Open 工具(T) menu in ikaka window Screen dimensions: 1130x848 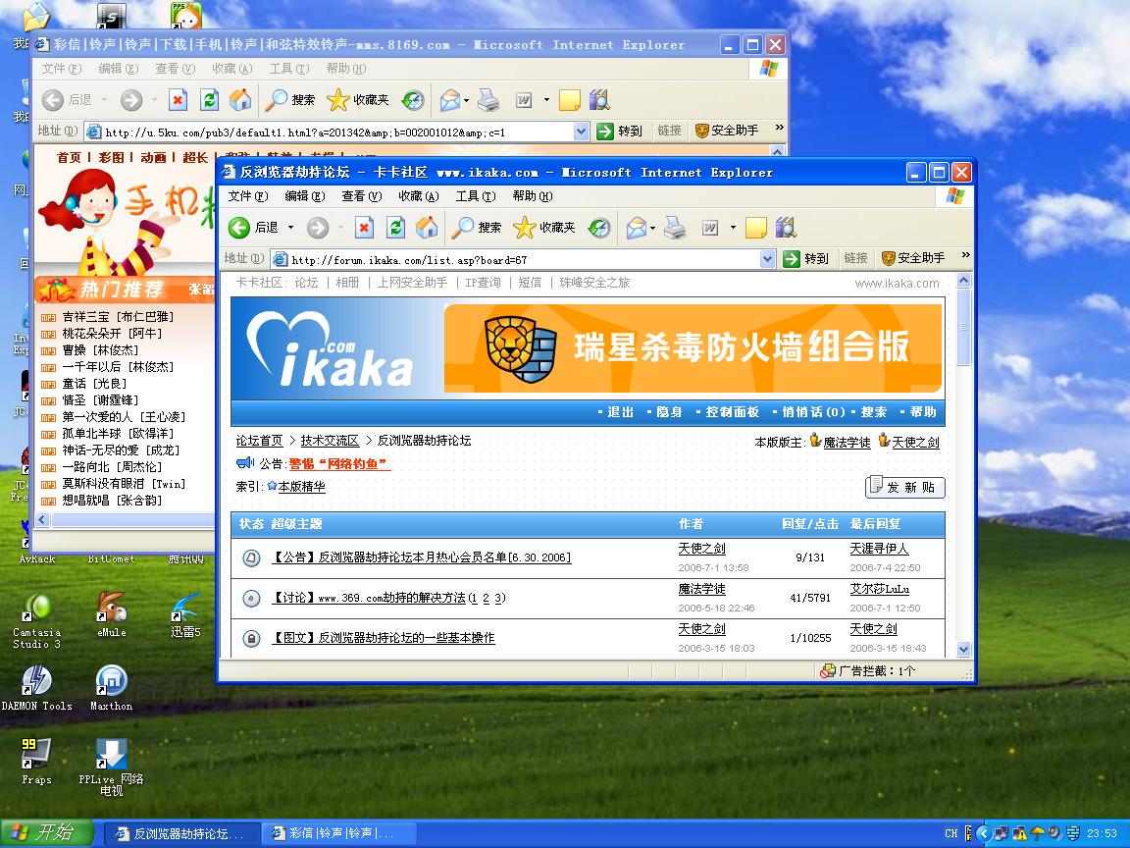pyautogui.click(x=475, y=196)
